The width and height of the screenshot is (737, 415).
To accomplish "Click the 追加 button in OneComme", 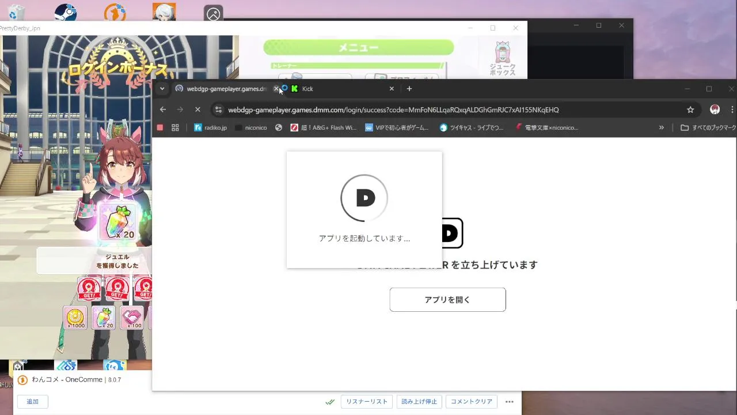I will pos(32,402).
